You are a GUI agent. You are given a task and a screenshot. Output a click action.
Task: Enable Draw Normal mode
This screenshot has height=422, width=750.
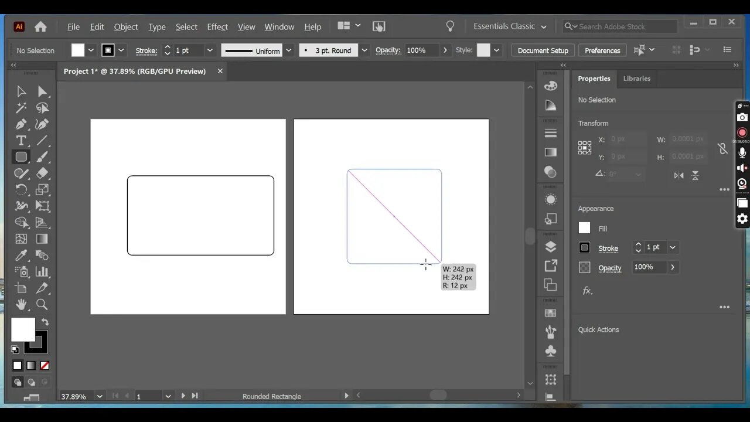[17, 382]
